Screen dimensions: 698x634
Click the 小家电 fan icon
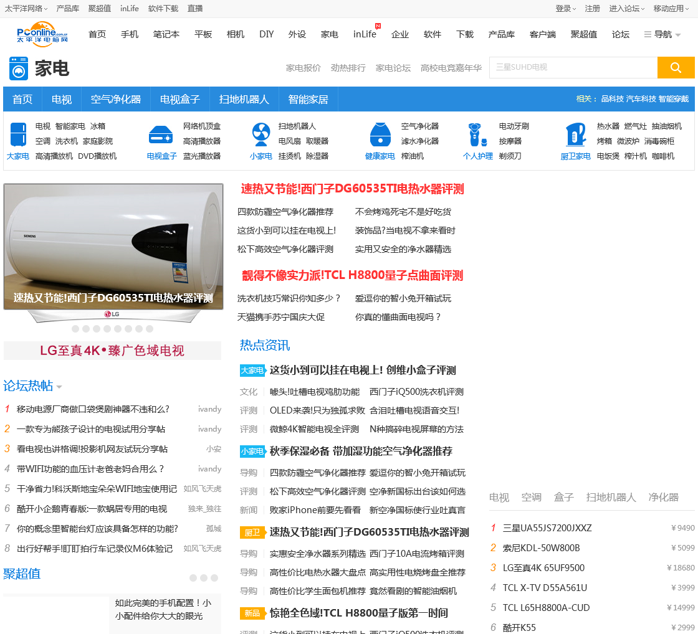click(x=261, y=135)
